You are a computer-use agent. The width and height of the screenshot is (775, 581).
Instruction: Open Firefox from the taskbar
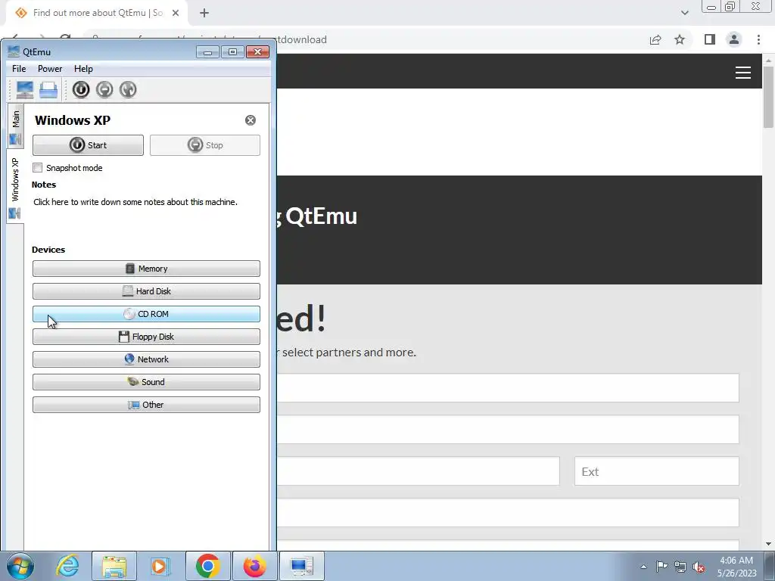pyautogui.click(x=255, y=566)
